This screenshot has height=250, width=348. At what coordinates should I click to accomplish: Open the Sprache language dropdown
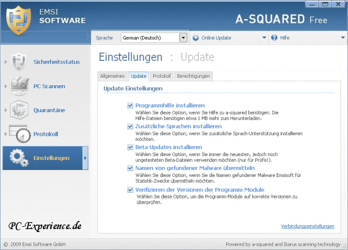click(183, 38)
